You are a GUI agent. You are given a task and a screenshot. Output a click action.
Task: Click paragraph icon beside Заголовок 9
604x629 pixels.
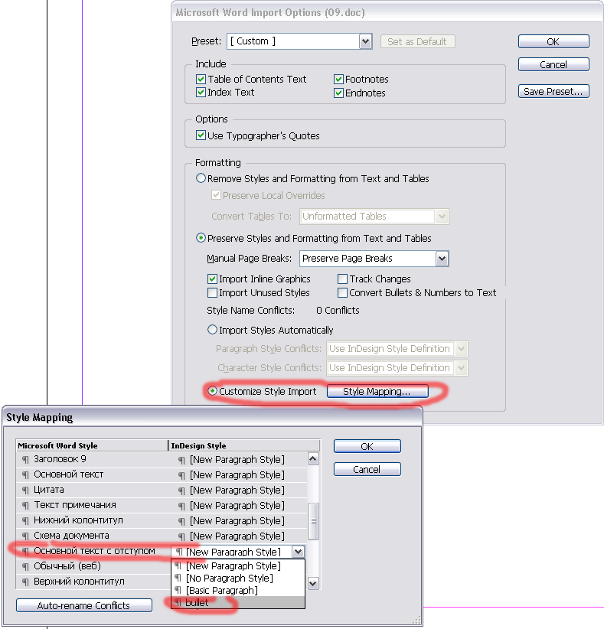coord(26,460)
